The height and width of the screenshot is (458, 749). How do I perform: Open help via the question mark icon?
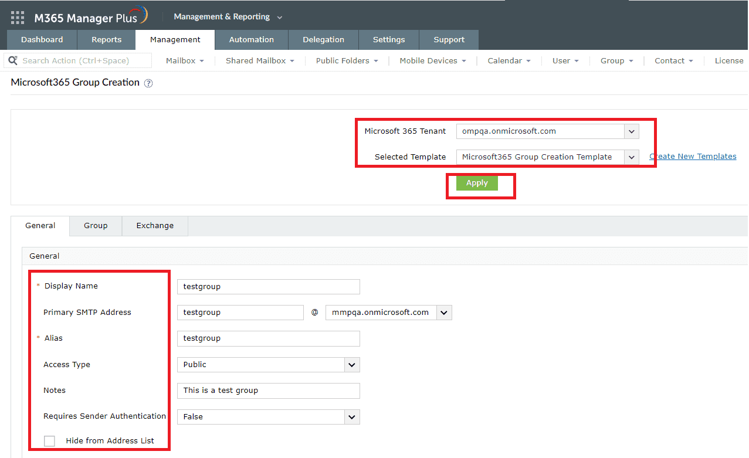148,83
